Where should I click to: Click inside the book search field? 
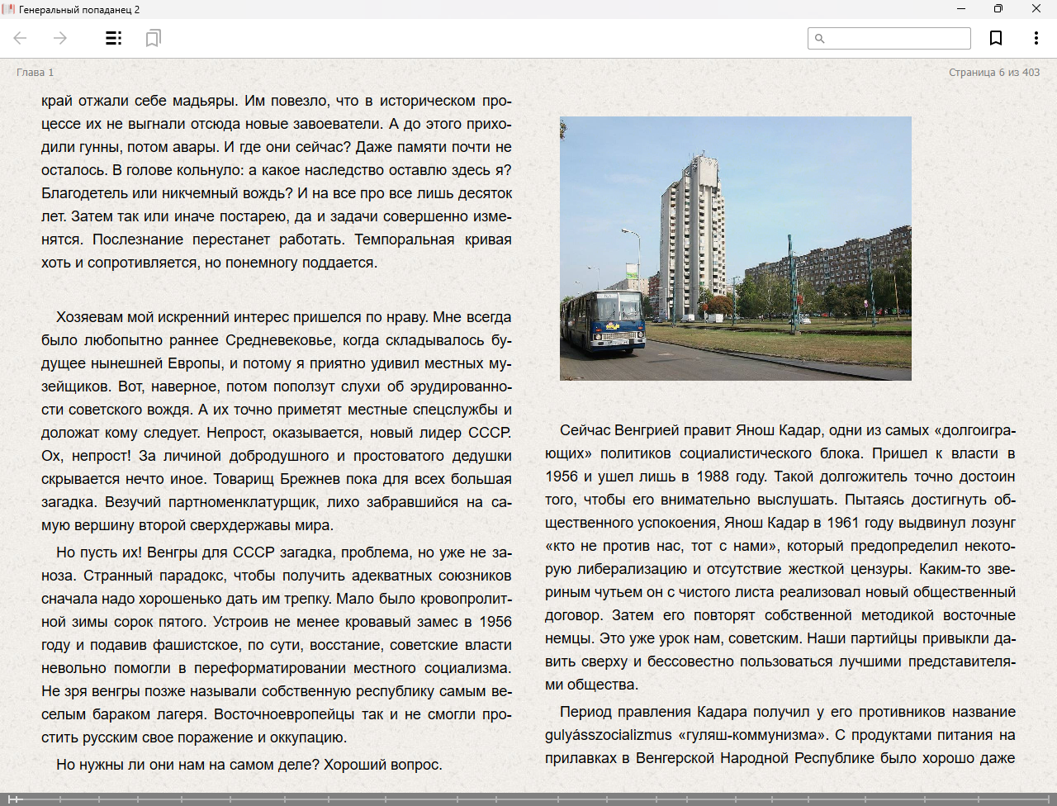[x=897, y=39]
